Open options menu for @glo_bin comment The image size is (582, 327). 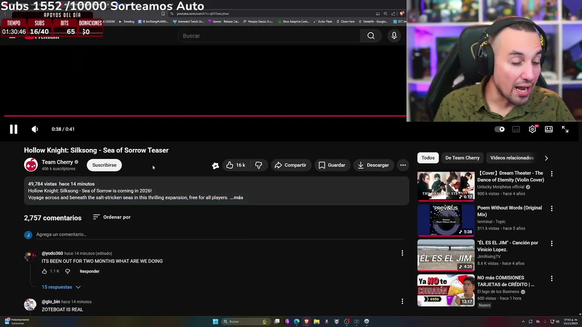(x=402, y=301)
